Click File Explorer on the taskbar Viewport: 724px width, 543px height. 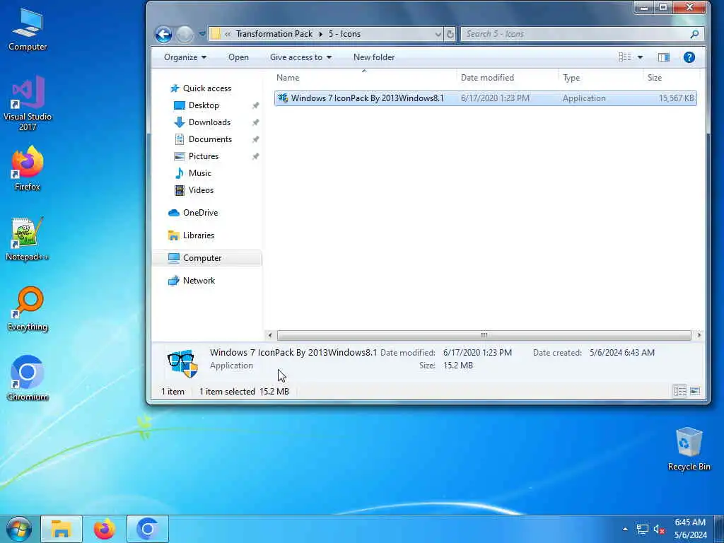[x=62, y=529]
